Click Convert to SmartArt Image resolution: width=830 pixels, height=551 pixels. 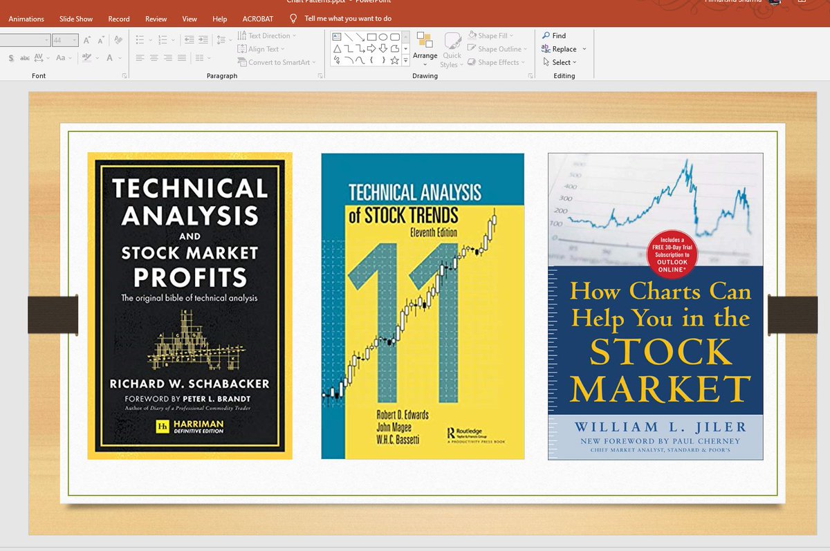[276, 62]
